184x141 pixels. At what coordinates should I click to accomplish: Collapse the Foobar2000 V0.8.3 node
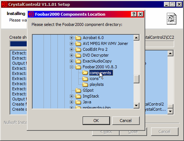coord(72,67)
